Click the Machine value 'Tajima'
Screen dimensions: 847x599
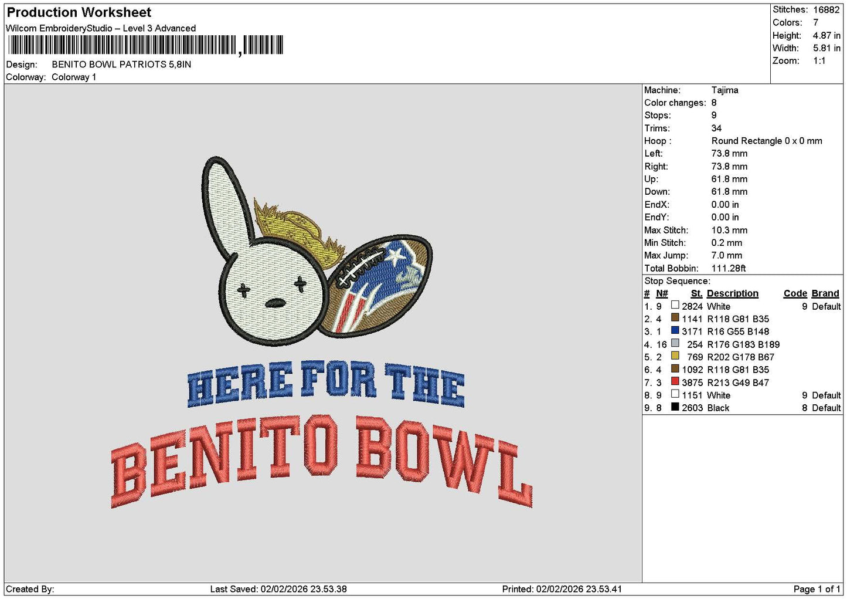coord(725,90)
